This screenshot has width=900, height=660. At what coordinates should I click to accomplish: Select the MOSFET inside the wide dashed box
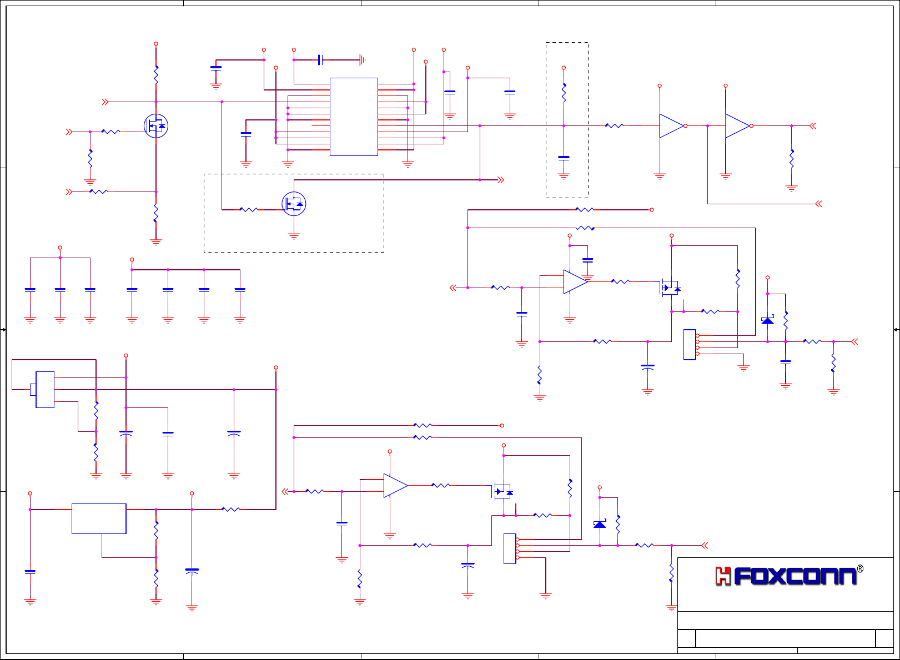pos(294,204)
